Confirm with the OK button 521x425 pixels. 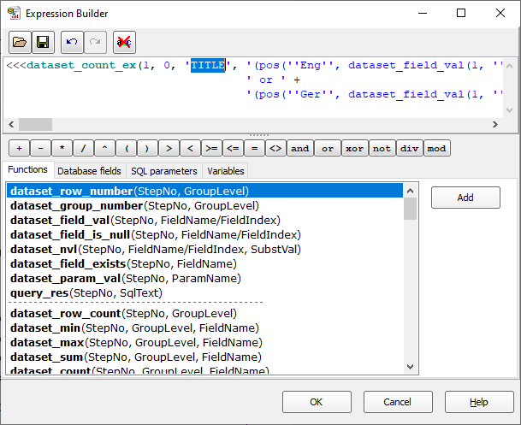317,402
